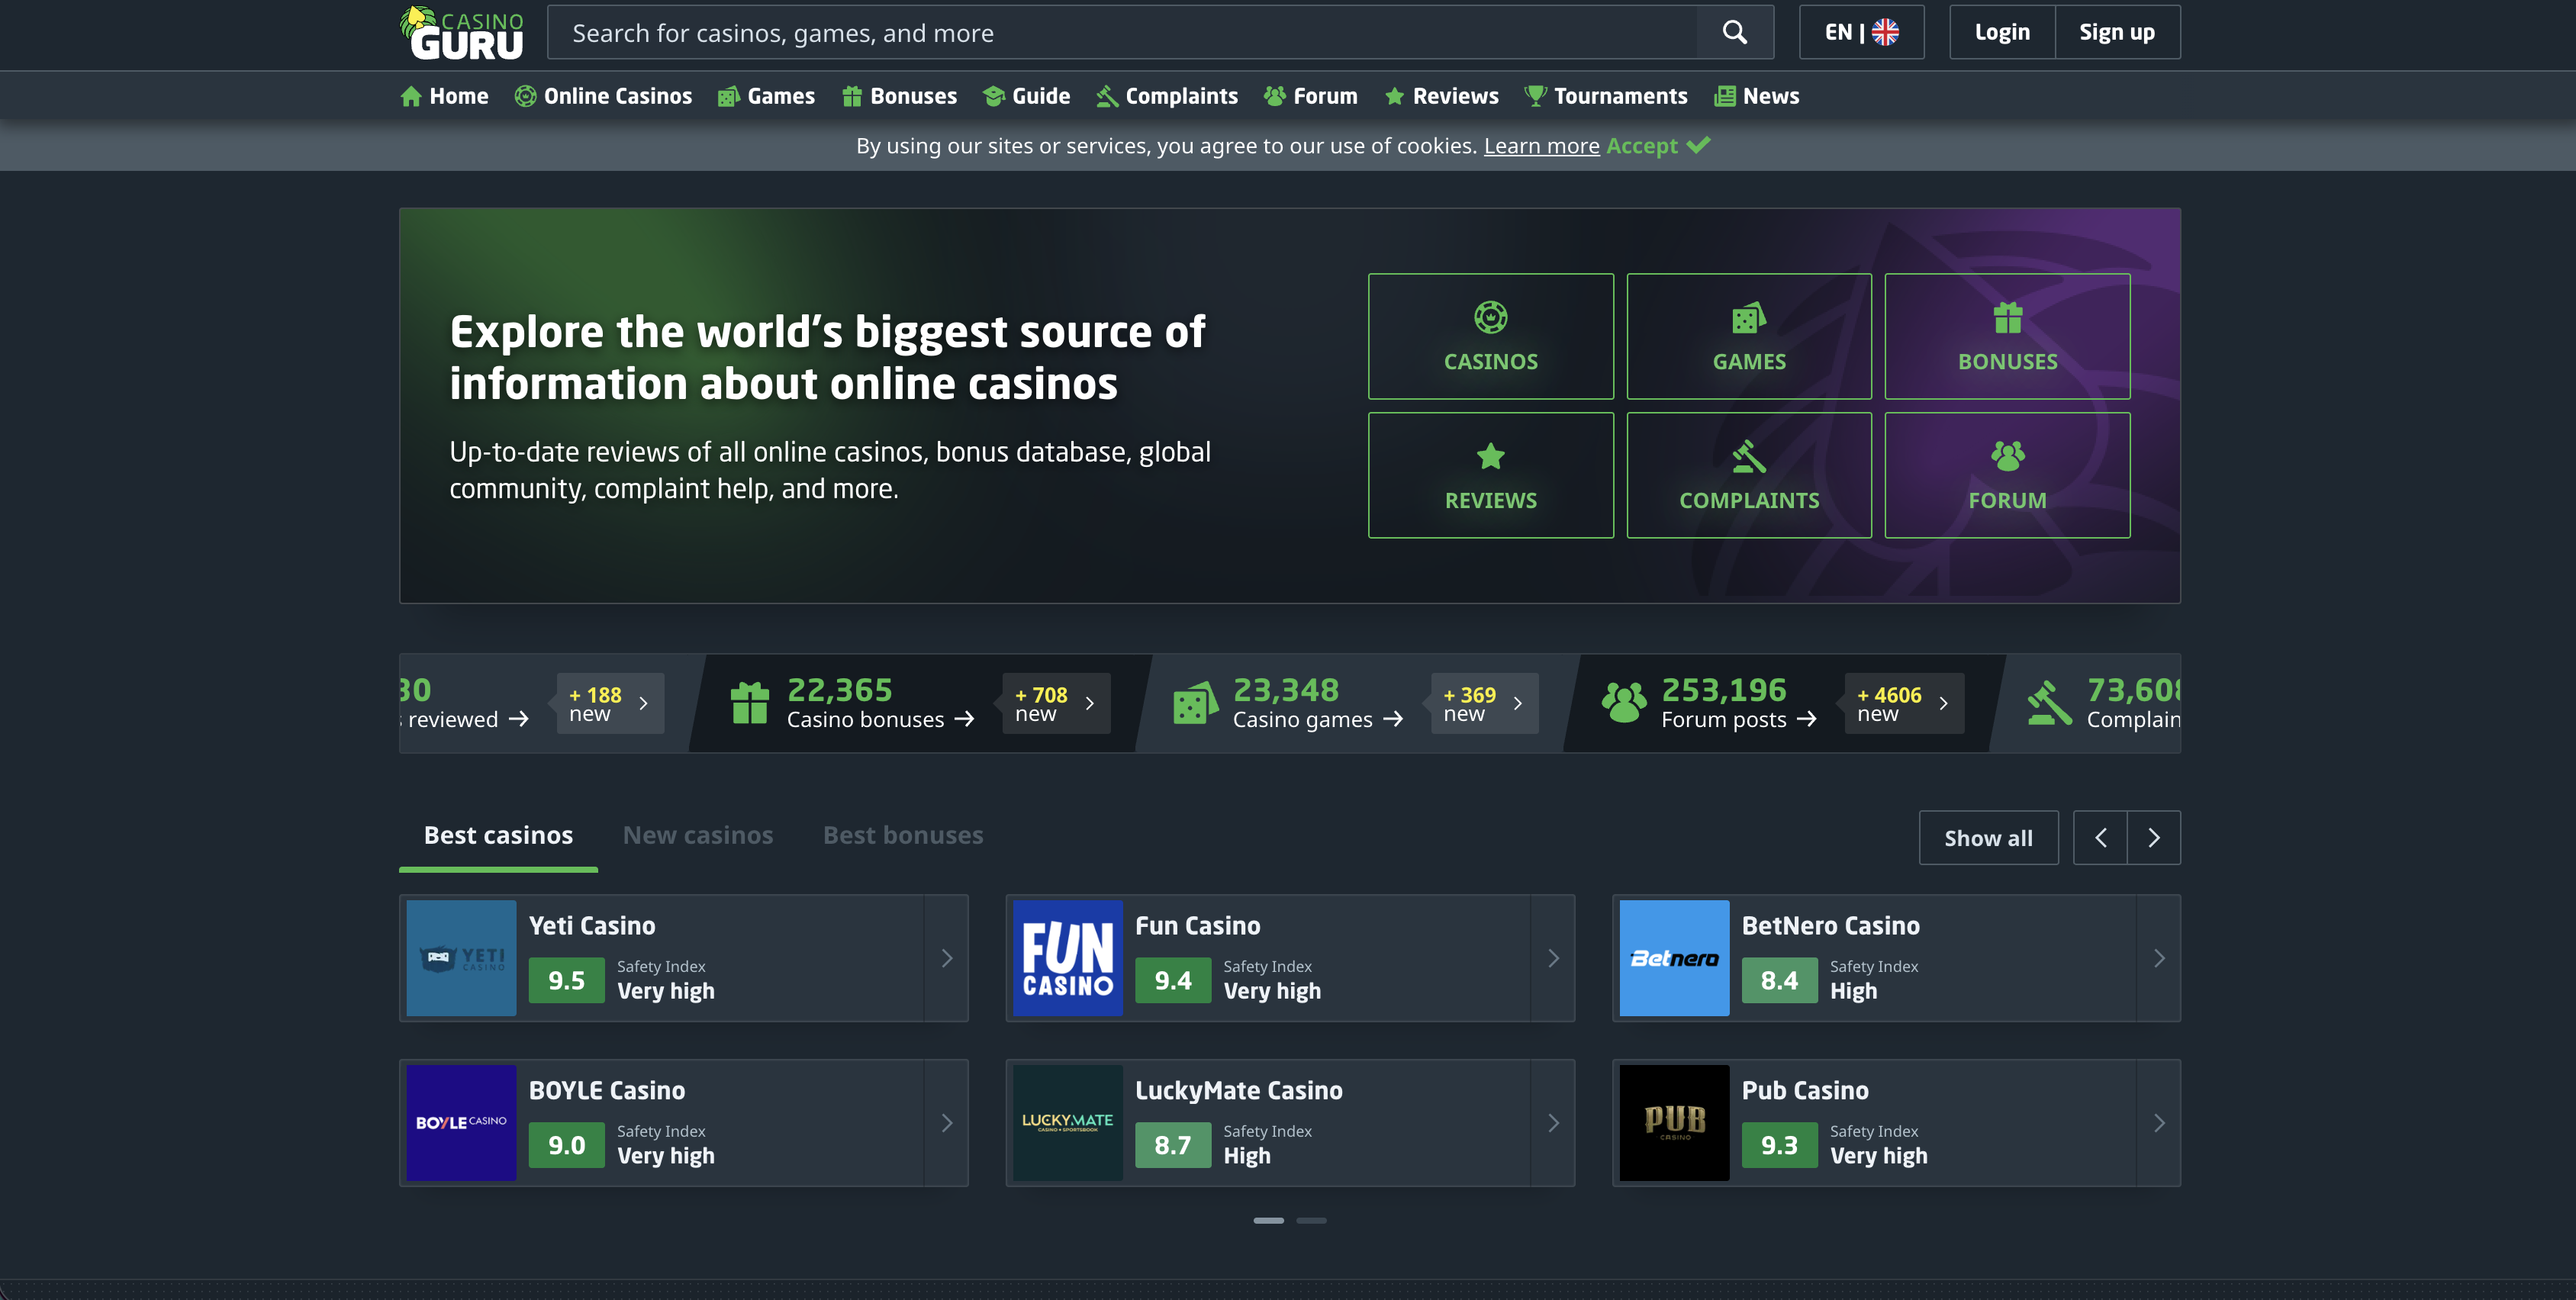Accept the cookie notice

pyautogui.click(x=1658, y=146)
